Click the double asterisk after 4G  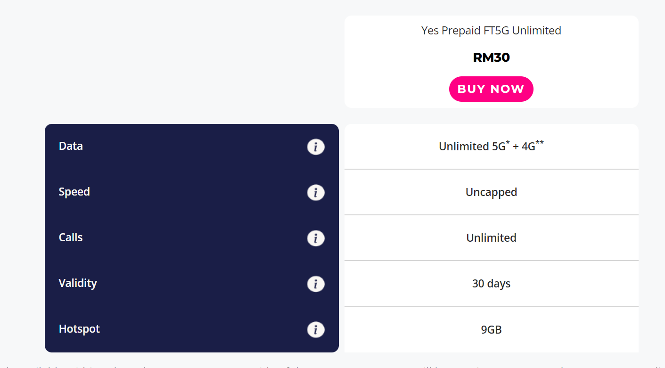[540, 143]
